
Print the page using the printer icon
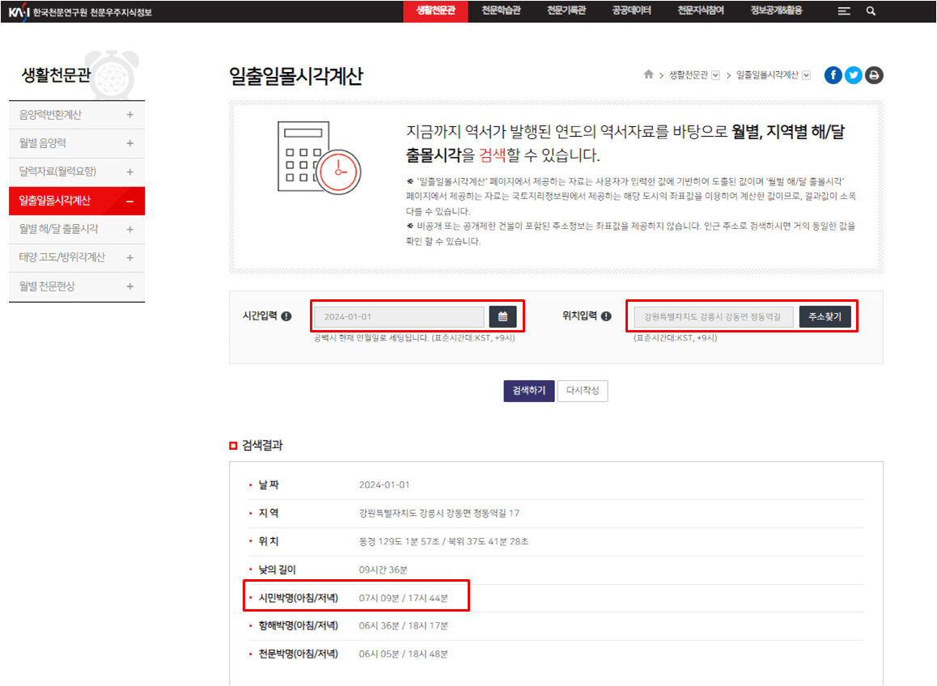click(x=874, y=74)
